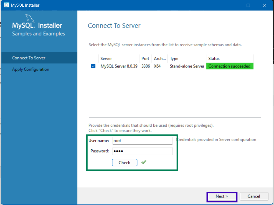Toggle the MySQL Server 8.0.39 checkbox

(93, 66)
